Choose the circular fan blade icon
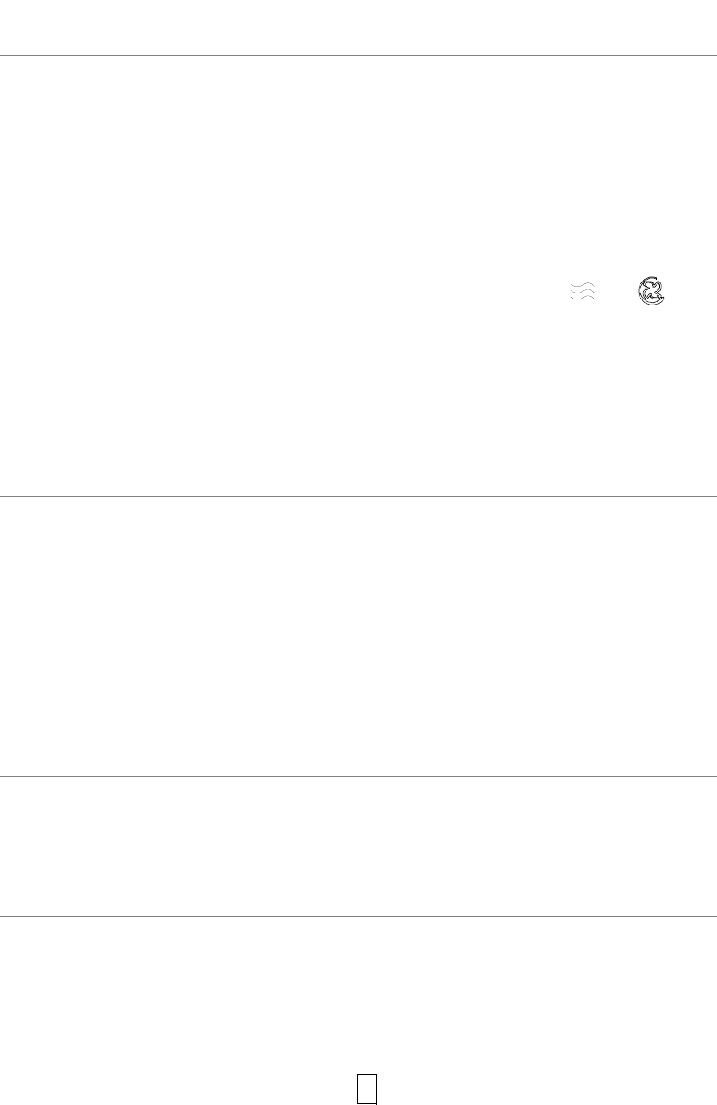This screenshot has height=1105, width=717. click(652, 291)
